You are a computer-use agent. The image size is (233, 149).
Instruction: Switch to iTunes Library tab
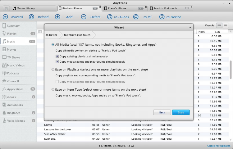[34, 8]
